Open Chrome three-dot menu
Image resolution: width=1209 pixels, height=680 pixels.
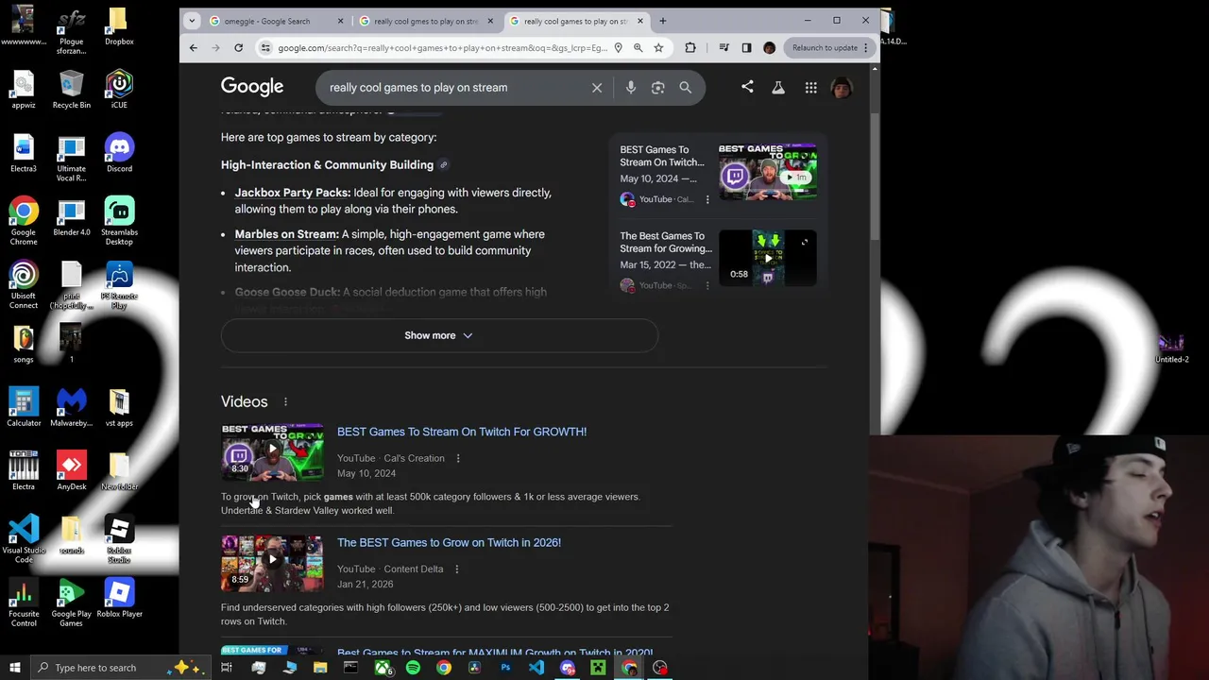click(x=865, y=47)
